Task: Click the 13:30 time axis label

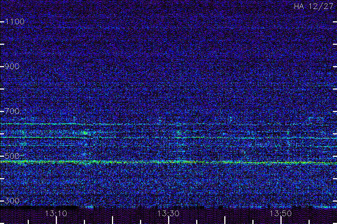Action: [x=168, y=214]
